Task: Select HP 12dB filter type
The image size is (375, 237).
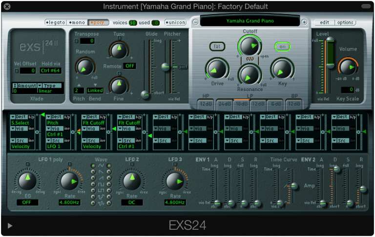Action: [x=206, y=104]
